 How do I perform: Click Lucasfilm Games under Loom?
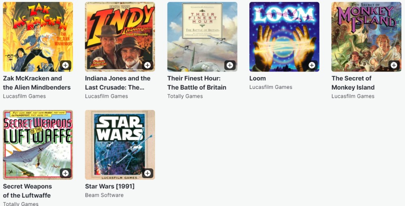[271, 87]
